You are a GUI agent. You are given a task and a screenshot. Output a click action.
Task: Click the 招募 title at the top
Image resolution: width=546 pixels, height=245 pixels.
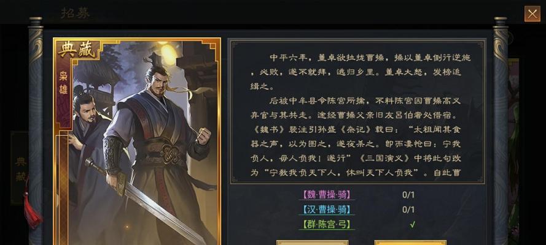(75, 13)
